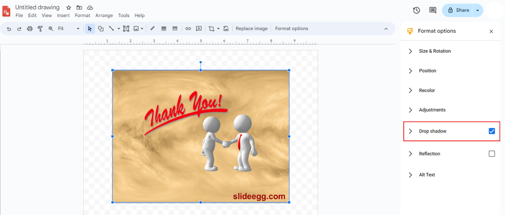Open the Fit zoom dropdown
The height and width of the screenshot is (215, 505).
coord(78,29)
